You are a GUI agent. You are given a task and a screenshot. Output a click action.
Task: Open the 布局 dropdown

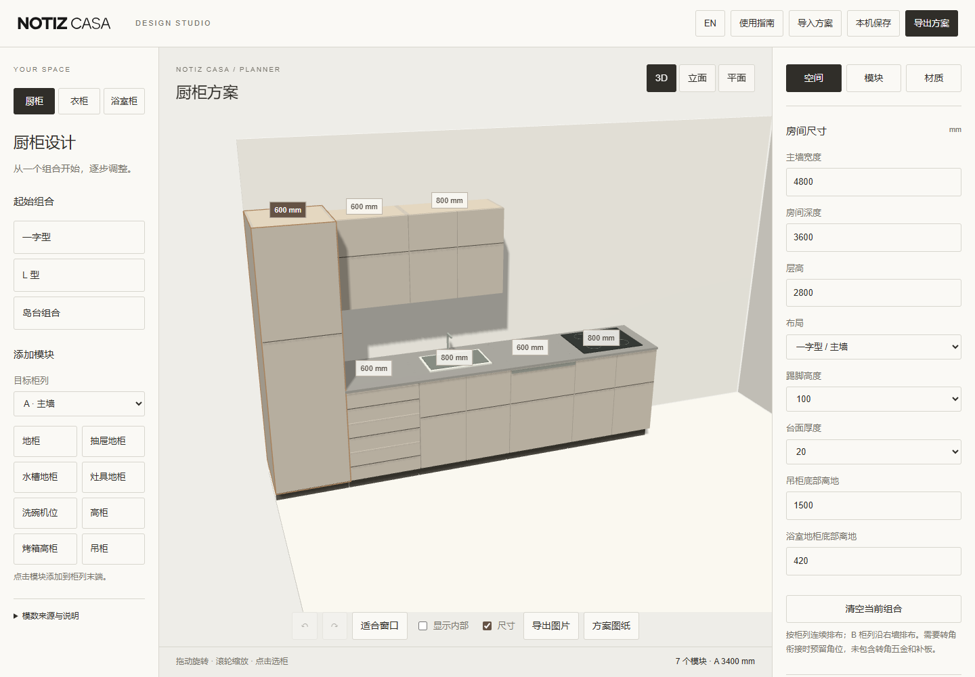(x=873, y=347)
